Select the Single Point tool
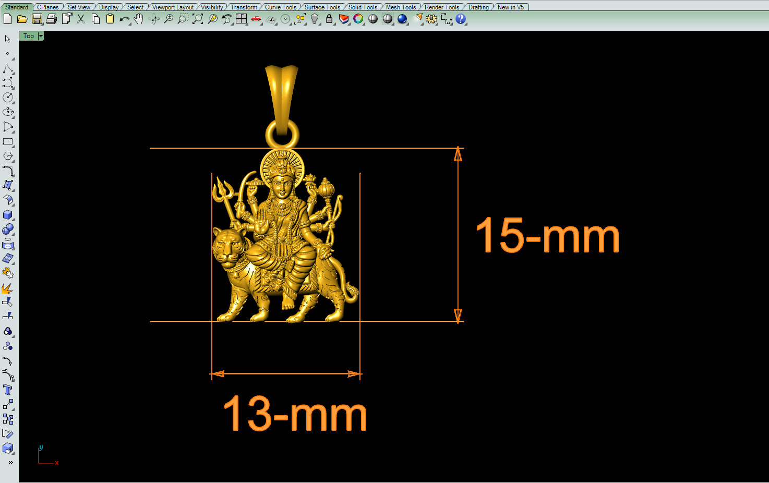 [7, 53]
